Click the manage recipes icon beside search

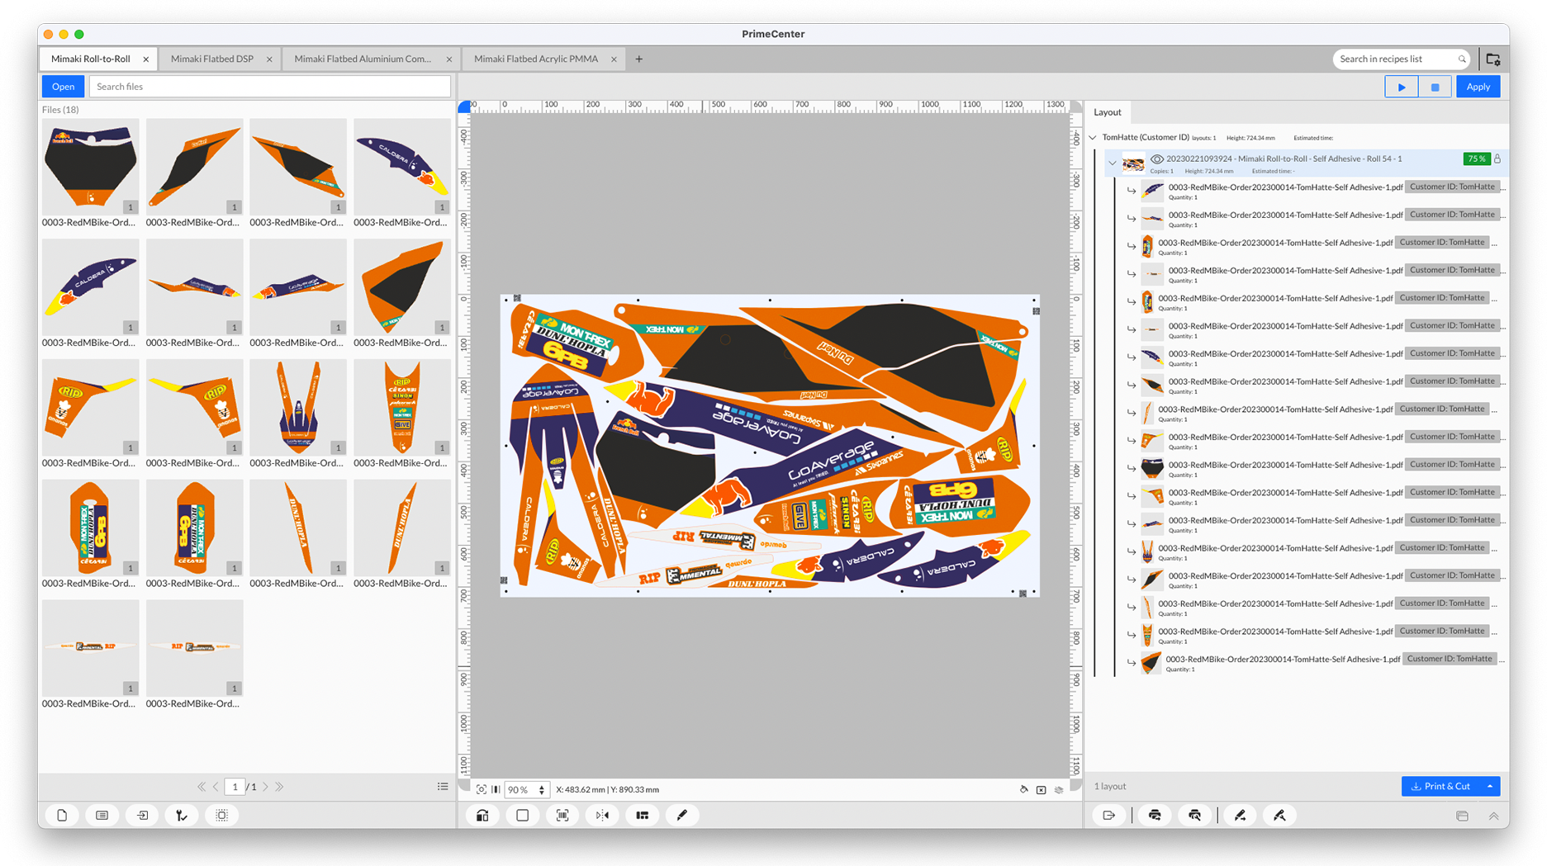coord(1492,59)
